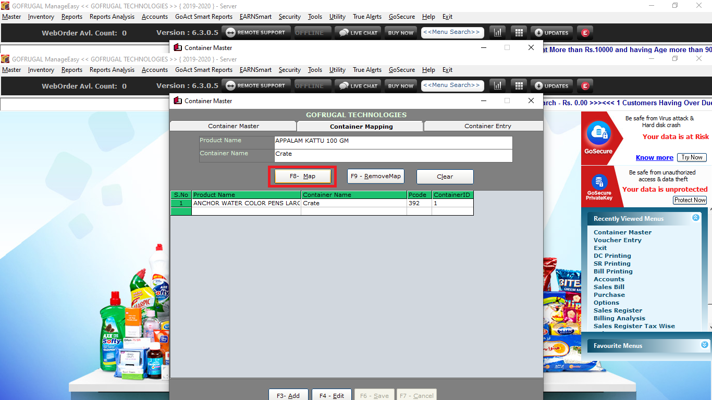Click the GoSecure PrivateKey database icon

pyautogui.click(x=599, y=182)
